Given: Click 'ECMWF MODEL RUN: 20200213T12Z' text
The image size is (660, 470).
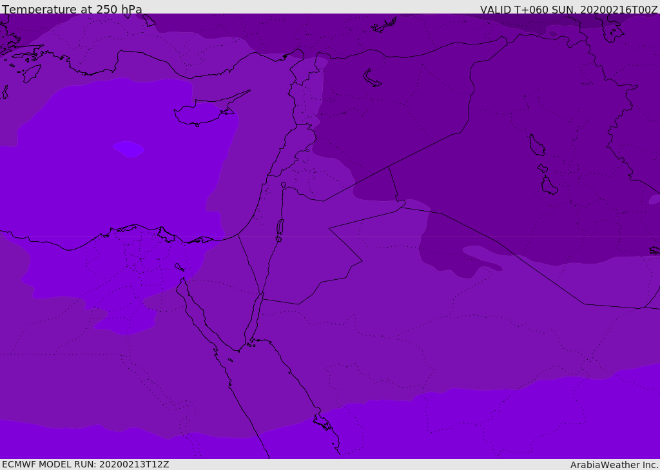Looking at the screenshot, I should coord(86,464).
